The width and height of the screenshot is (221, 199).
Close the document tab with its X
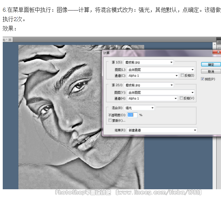tap(10, 40)
